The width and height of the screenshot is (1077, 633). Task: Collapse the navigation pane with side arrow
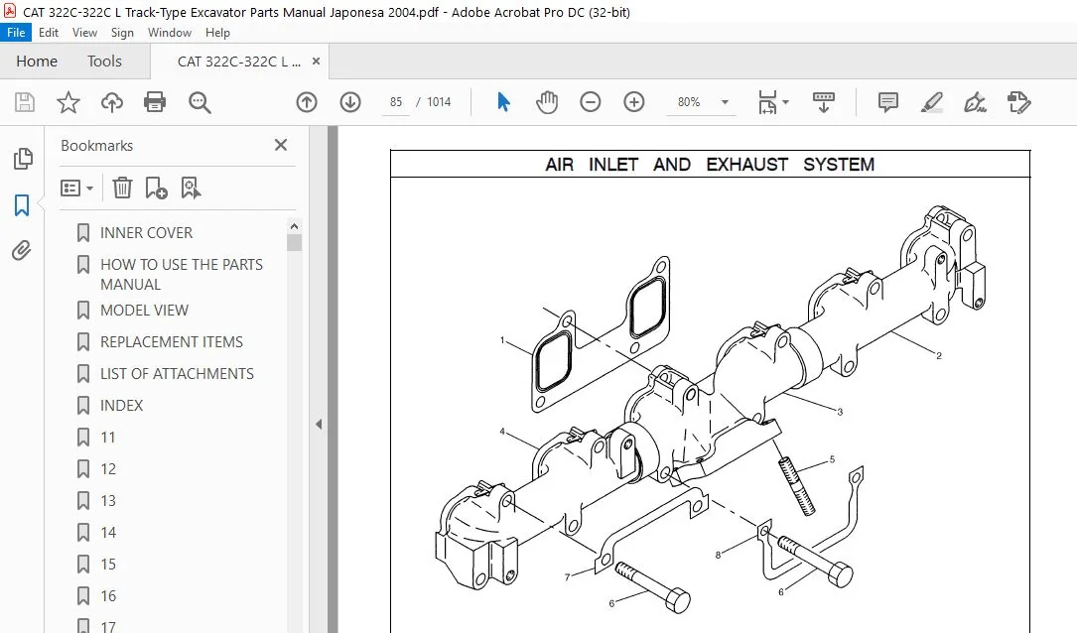tap(319, 425)
